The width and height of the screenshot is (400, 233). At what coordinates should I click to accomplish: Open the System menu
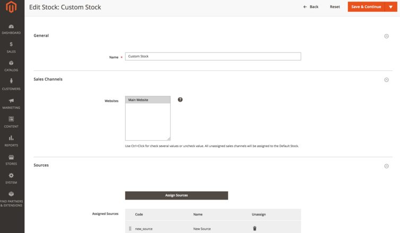[12, 178]
